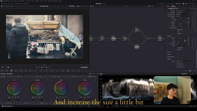Click the auto balance icon in Primaries
This screenshot has width=197, height=111.
pyautogui.click(x=2, y=76)
